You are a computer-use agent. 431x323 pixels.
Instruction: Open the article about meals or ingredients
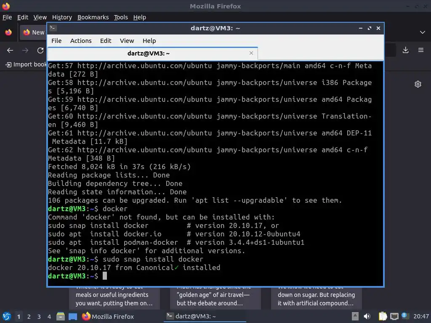[x=114, y=299]
